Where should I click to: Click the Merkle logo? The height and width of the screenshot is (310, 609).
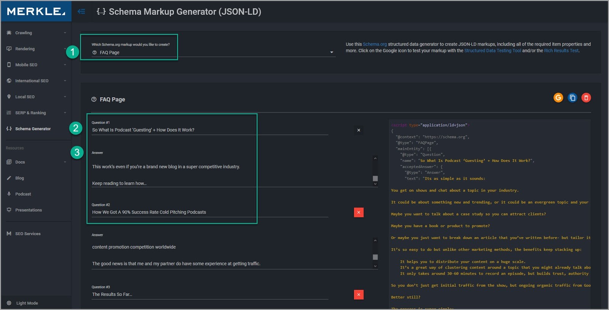tap(36, 11)
